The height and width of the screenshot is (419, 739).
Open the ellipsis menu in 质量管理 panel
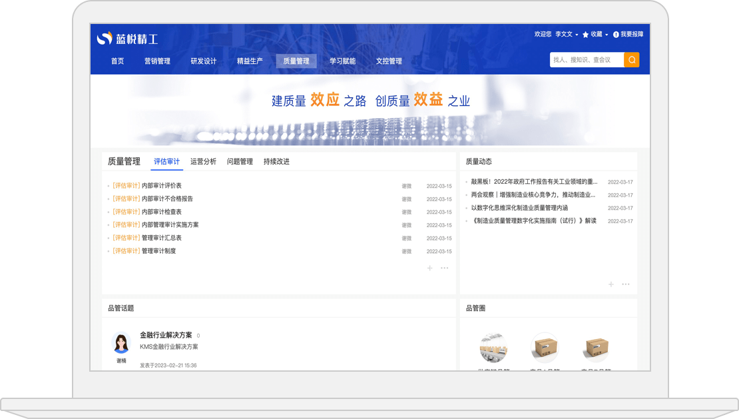445,268
